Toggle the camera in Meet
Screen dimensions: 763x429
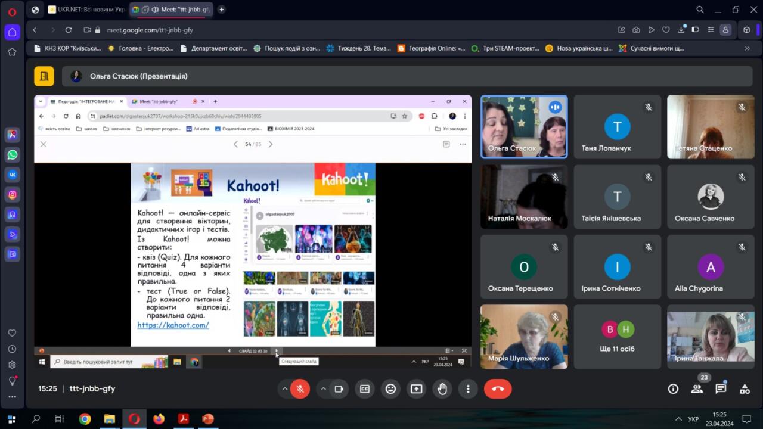(339, 389)
